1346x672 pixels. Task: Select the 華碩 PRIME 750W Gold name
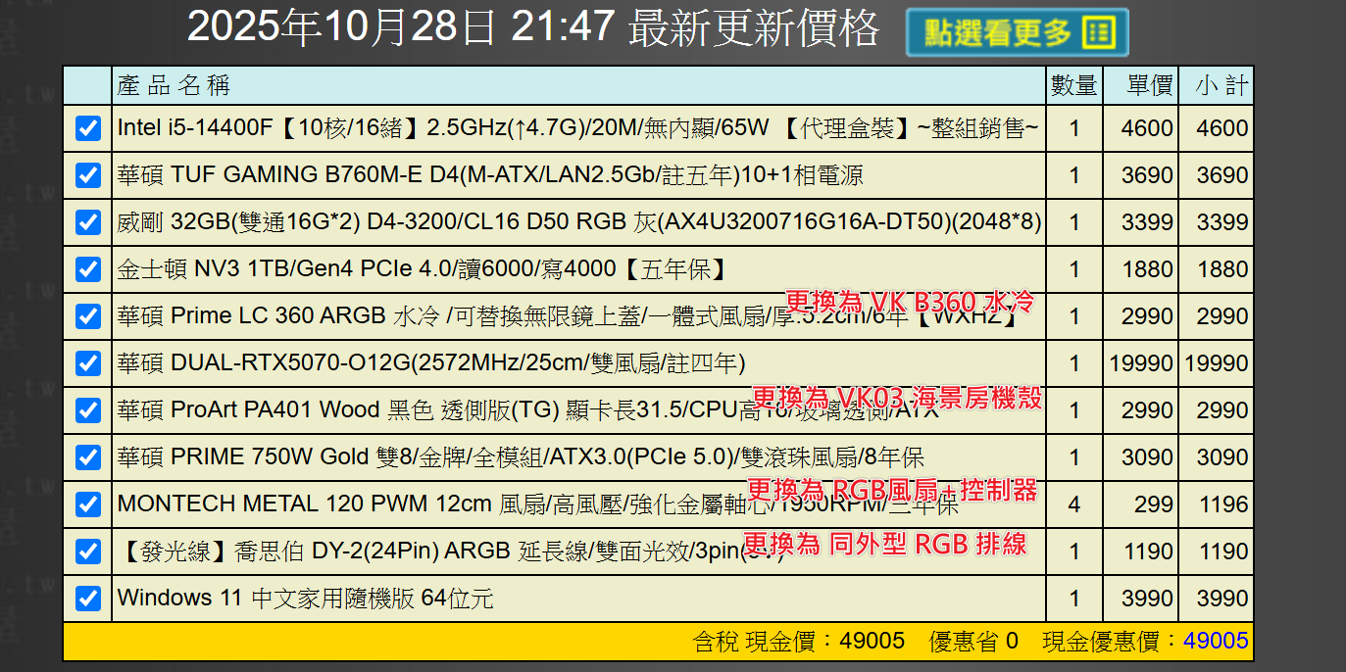521,457
